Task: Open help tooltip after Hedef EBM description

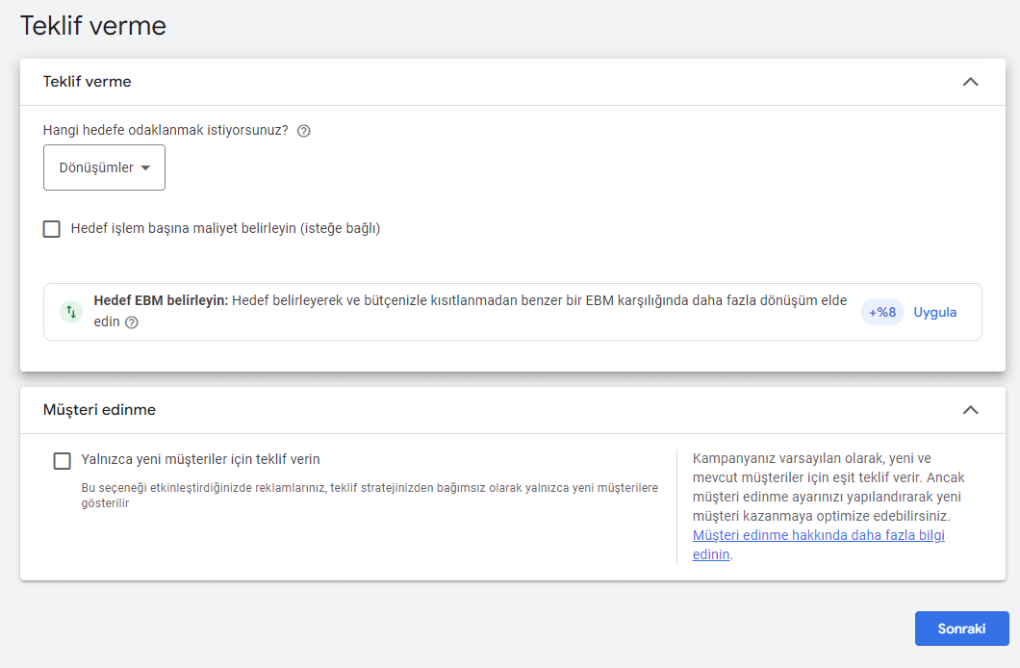Action: [132, 323]
